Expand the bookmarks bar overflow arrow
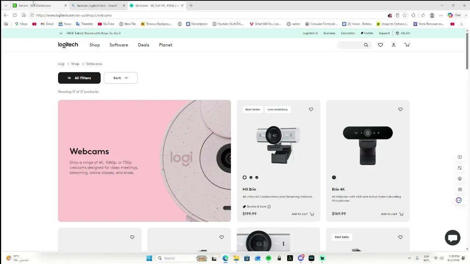Screen dimensions: 470x264 point(462,24)
